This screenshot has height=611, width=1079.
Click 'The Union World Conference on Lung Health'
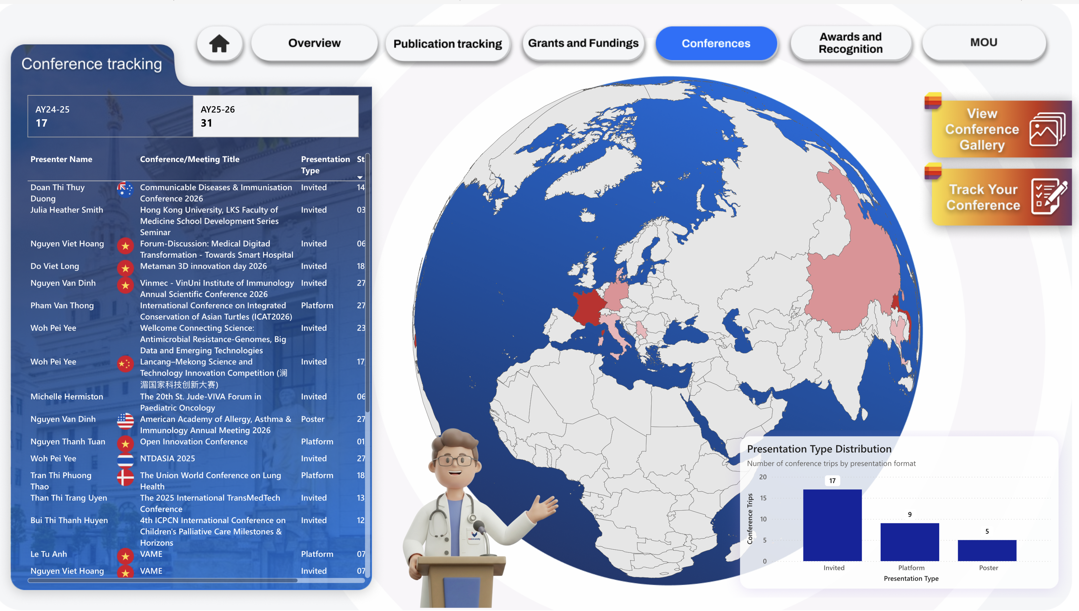pyautogui.click(x=210, y=481)
